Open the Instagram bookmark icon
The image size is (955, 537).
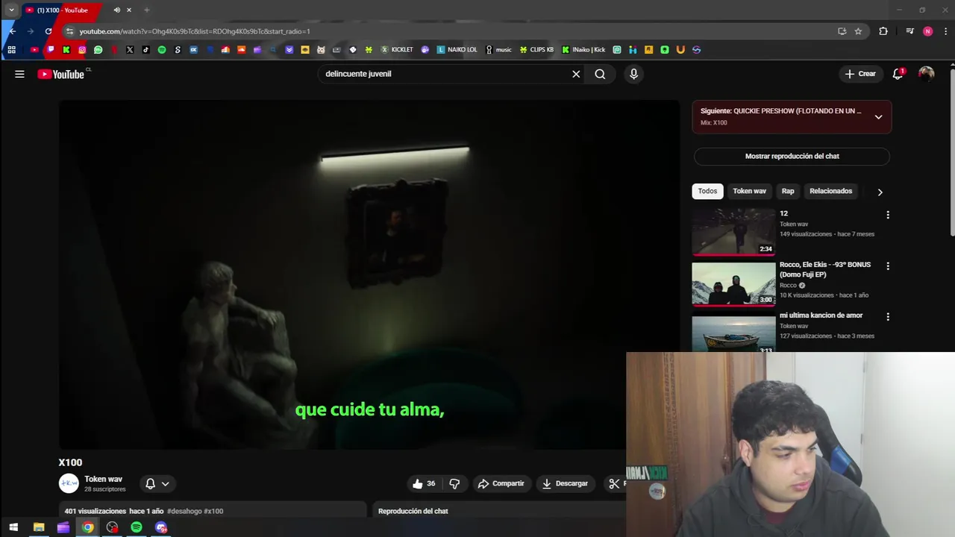(82, 50)
